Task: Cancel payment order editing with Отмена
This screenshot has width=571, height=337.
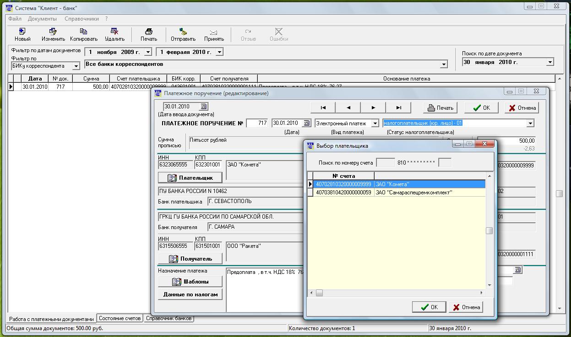Action: 522,108
